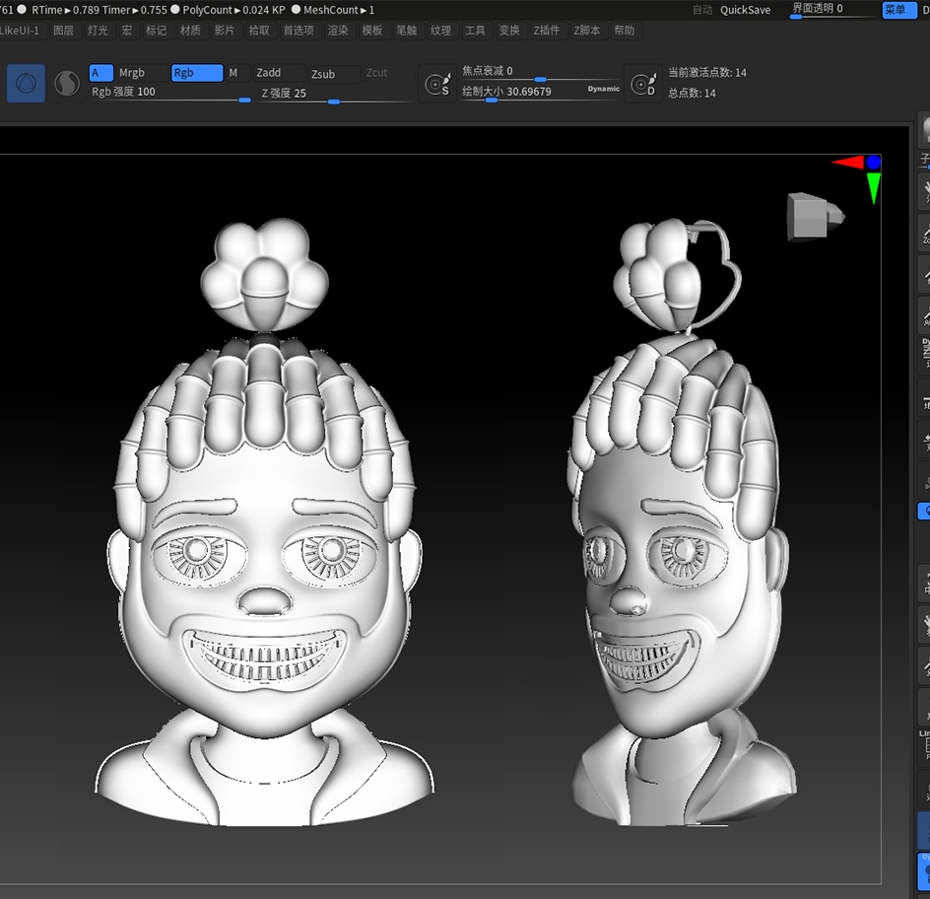The image size is (930, 899).
Task: Click the QuickSave button
Action: pyautogui.click(x=745, y=10)
